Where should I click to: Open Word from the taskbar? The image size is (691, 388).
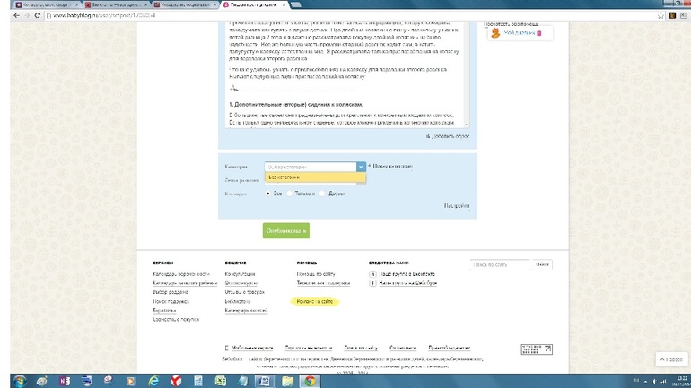(x=265, y=381)
